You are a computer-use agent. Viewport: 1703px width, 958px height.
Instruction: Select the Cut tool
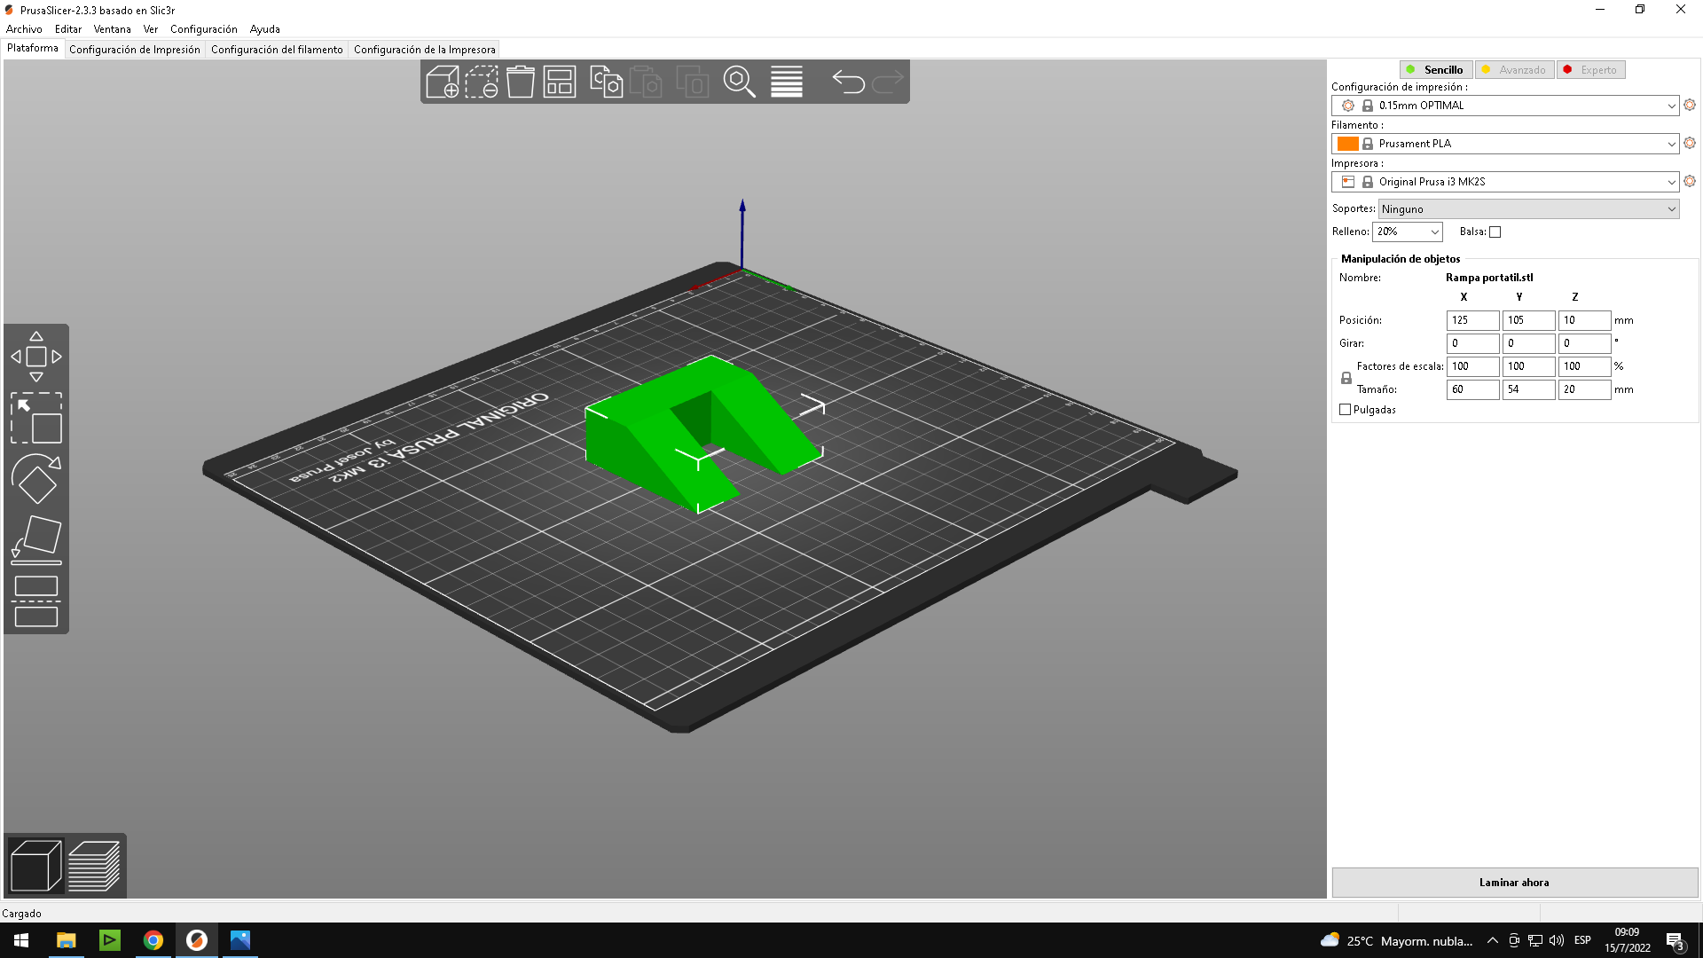pos(36,601)
